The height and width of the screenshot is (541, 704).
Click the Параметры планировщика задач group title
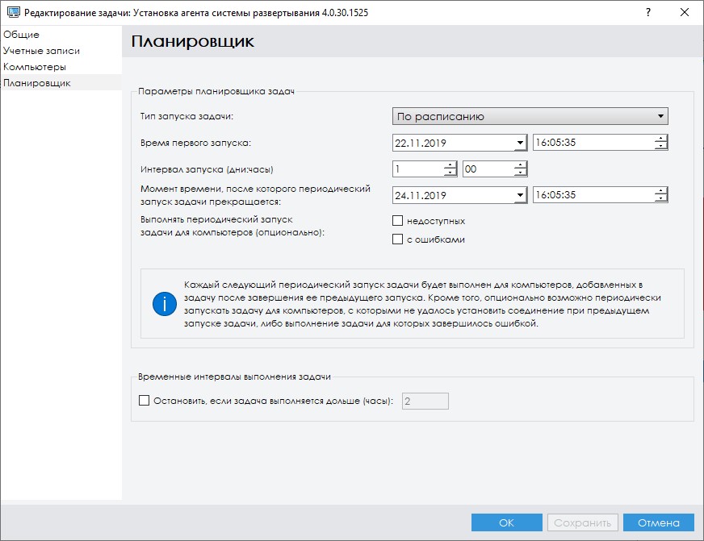(x=216, y=91)
